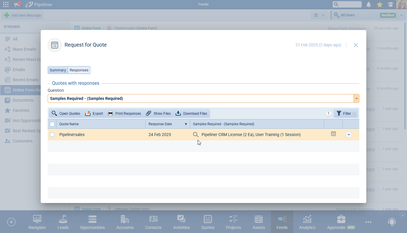Tick the Pipelinersales row checkbox
407x233 pixels.
point(52,135)
